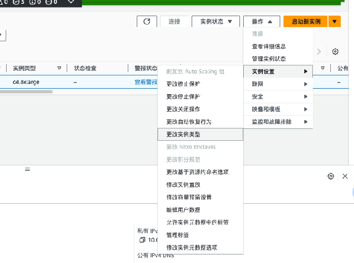Expand the 映像和模板 submenu
354x263 pixels.
tap(278, 109)
